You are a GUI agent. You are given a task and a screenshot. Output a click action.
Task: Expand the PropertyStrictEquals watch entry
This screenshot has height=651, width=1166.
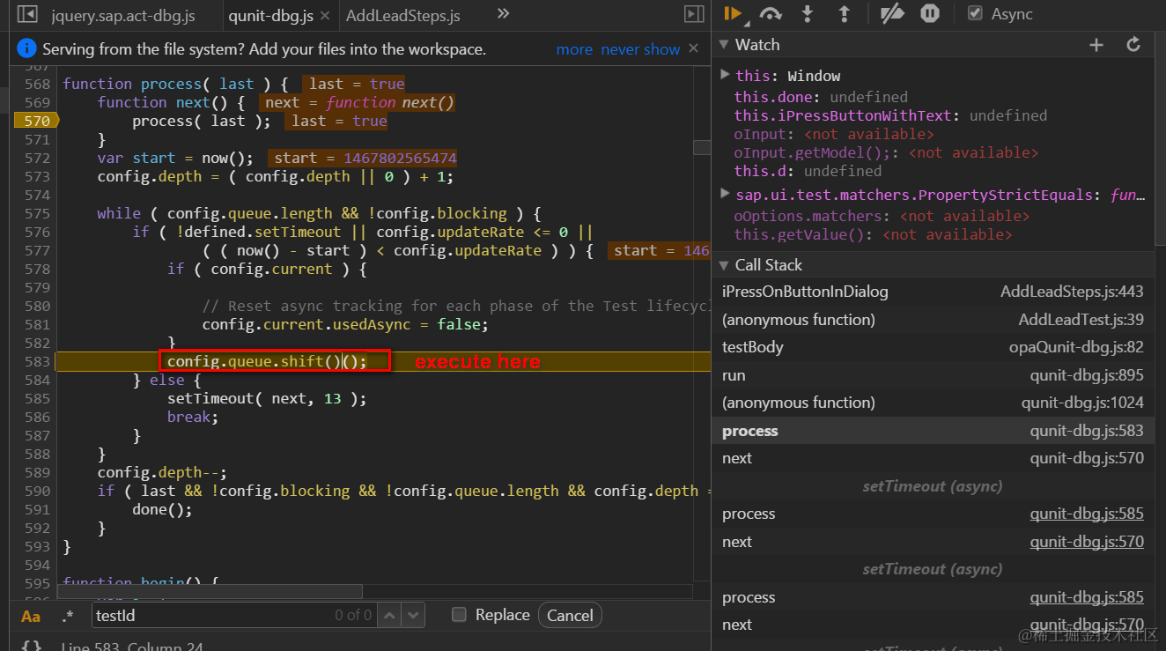coord(725,194)
